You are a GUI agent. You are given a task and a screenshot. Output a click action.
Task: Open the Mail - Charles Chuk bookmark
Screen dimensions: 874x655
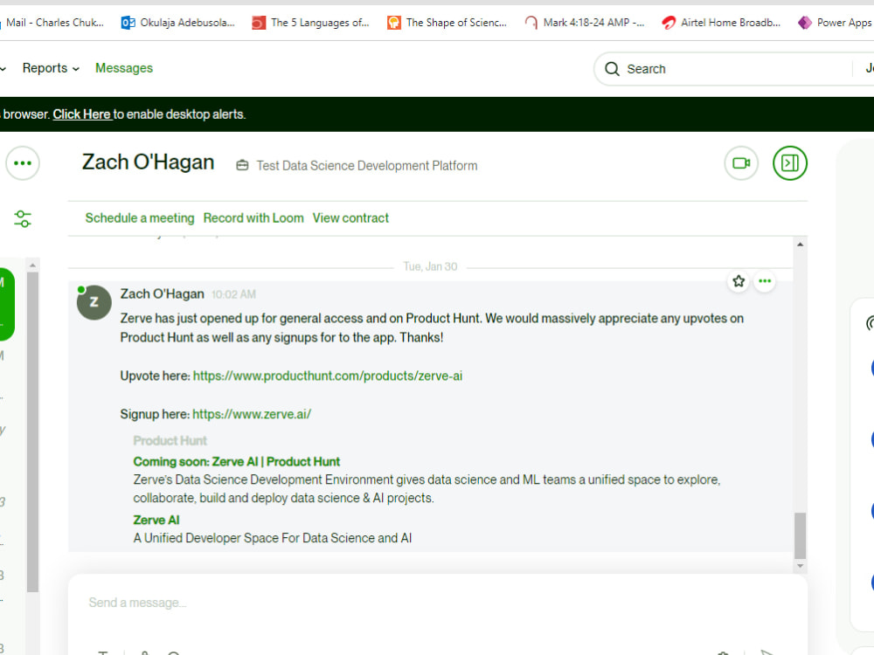[52, 23]
